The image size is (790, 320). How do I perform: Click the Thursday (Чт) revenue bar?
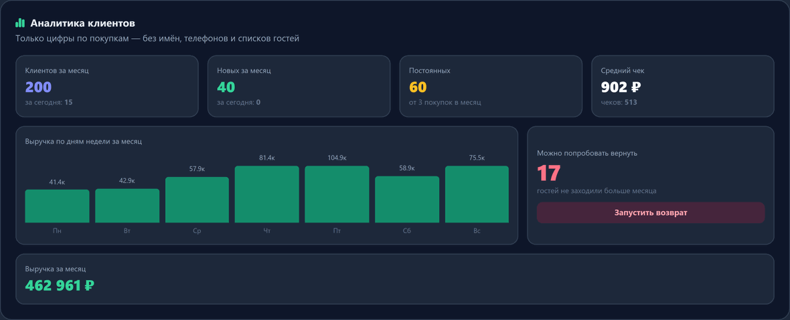pos(267,194)
